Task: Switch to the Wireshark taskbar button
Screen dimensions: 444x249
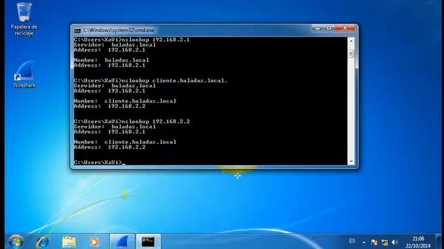Action: [x=122, y=241]
